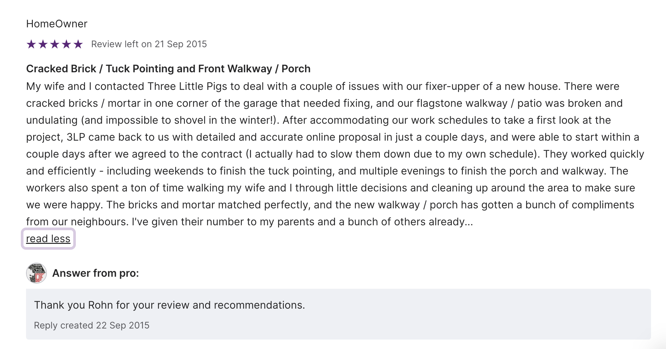The width and height of the screenshot is (666, 349).
Task: Click the fifth rating star
Action: click(x=78, y=44)
